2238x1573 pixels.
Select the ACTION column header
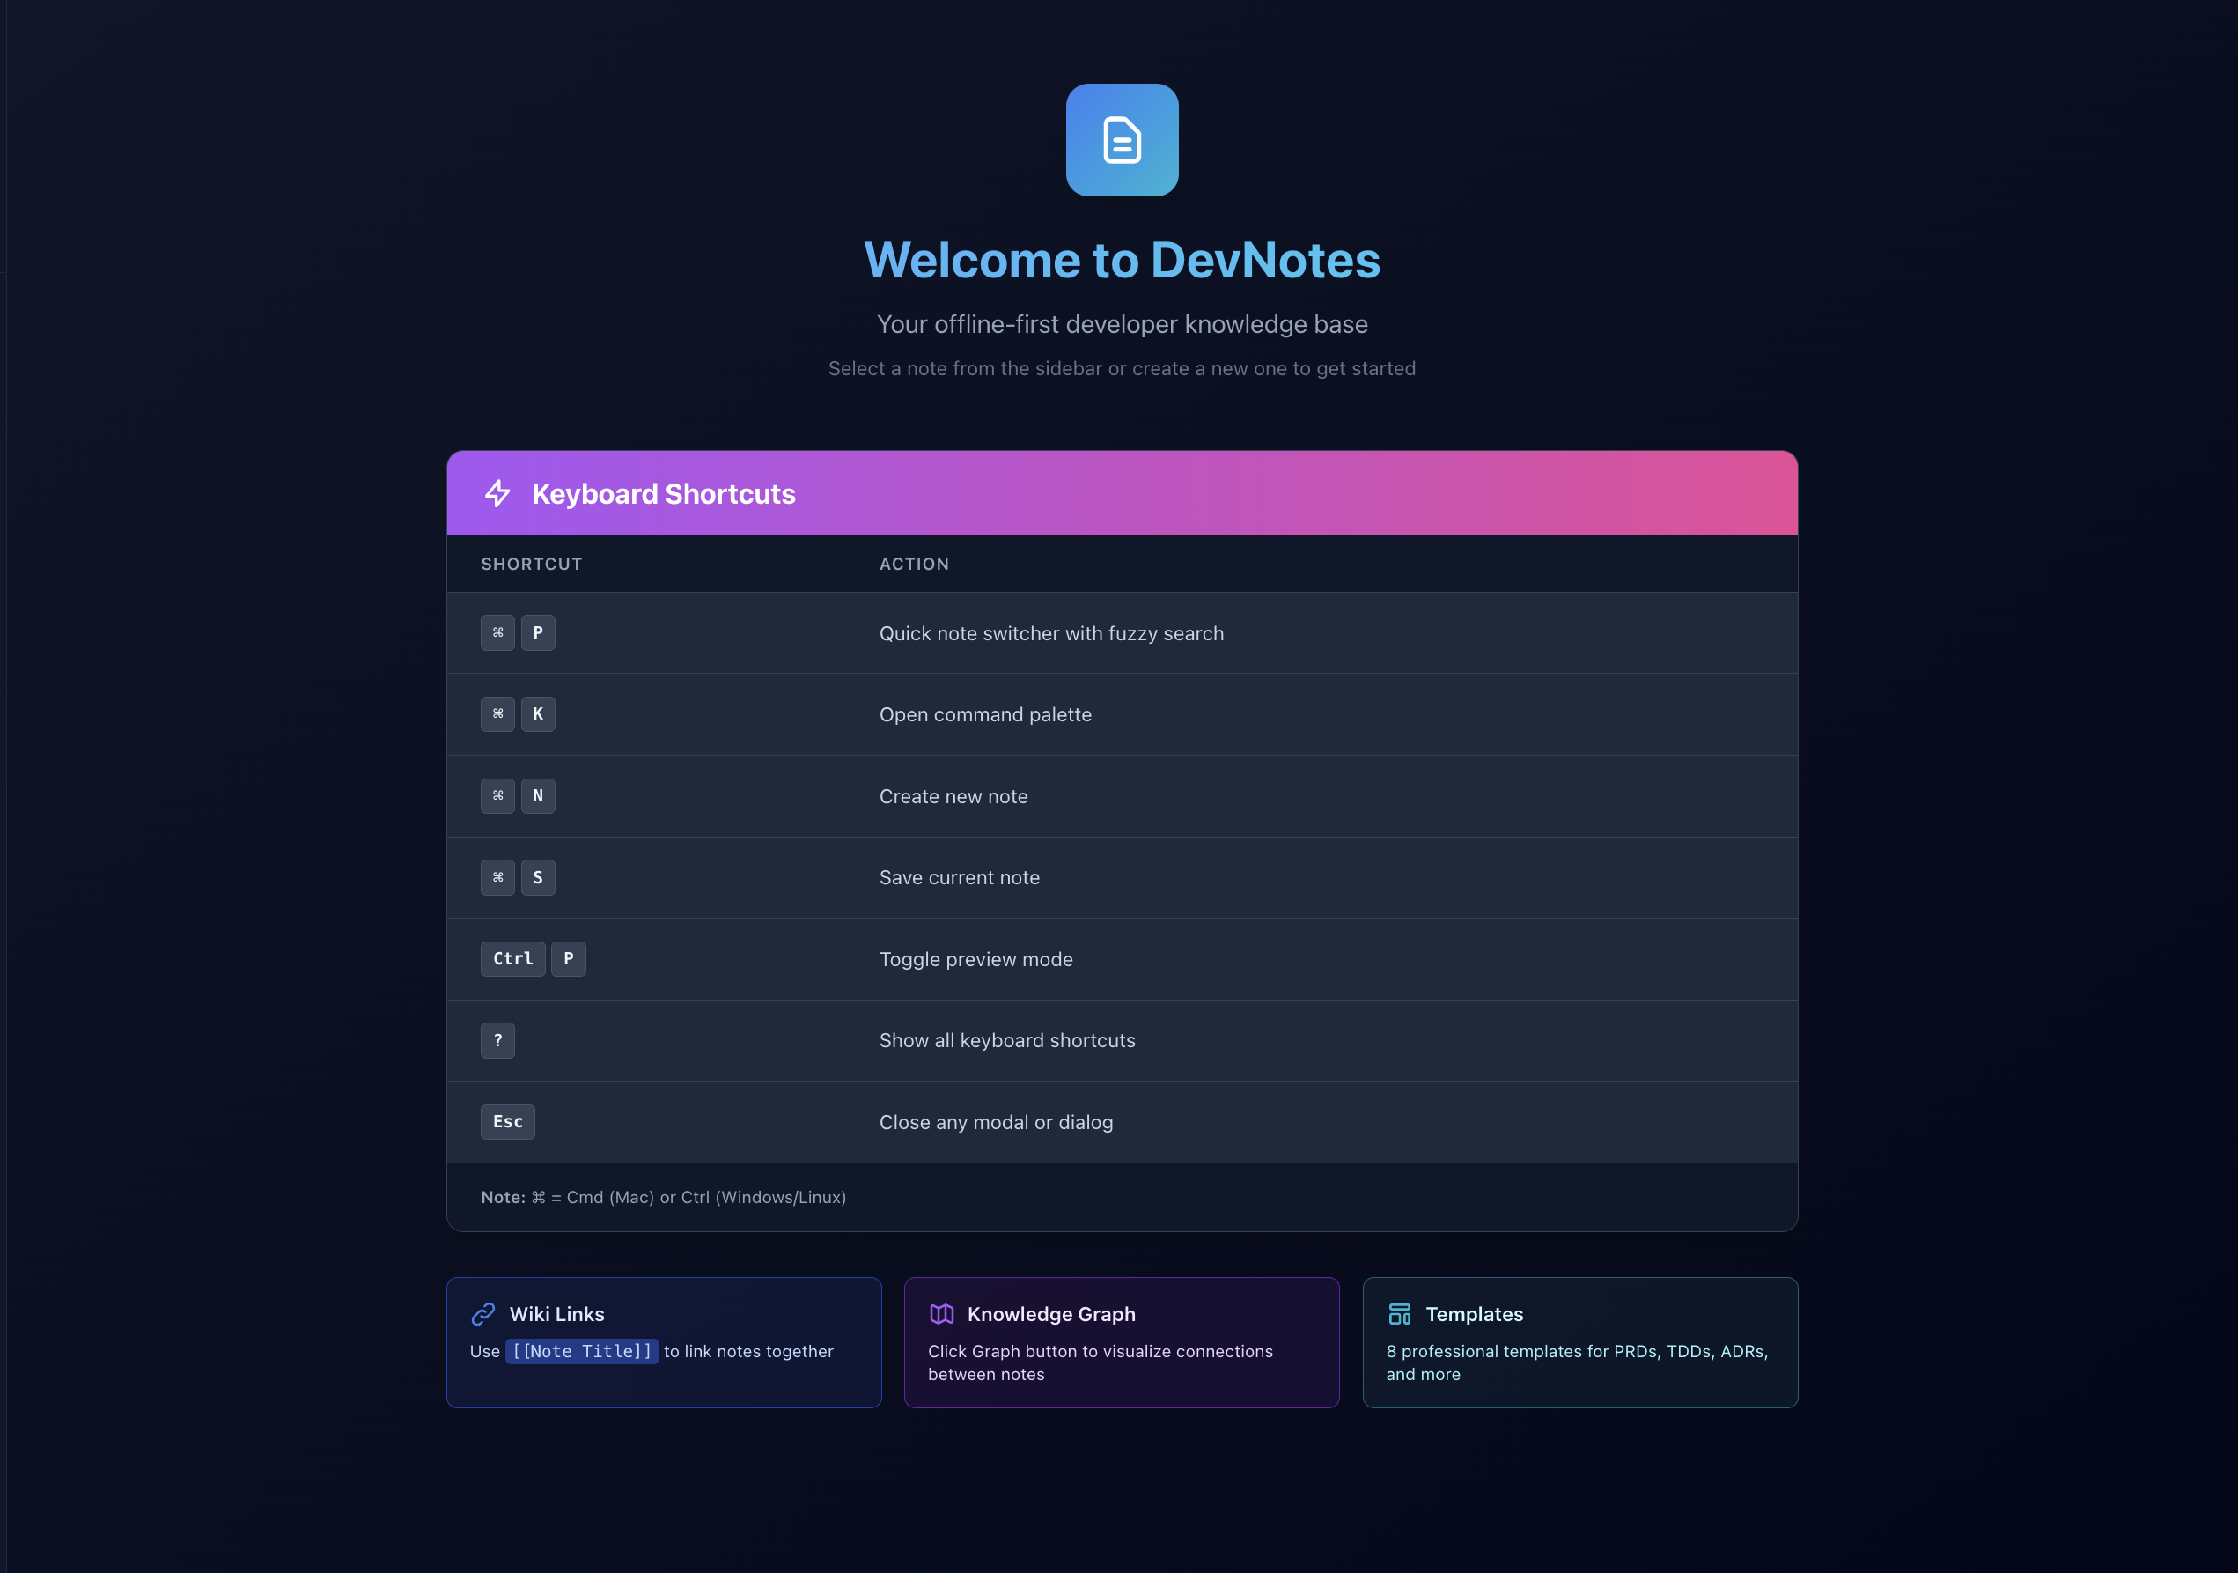pyautogui.click(x=913, y=564)
